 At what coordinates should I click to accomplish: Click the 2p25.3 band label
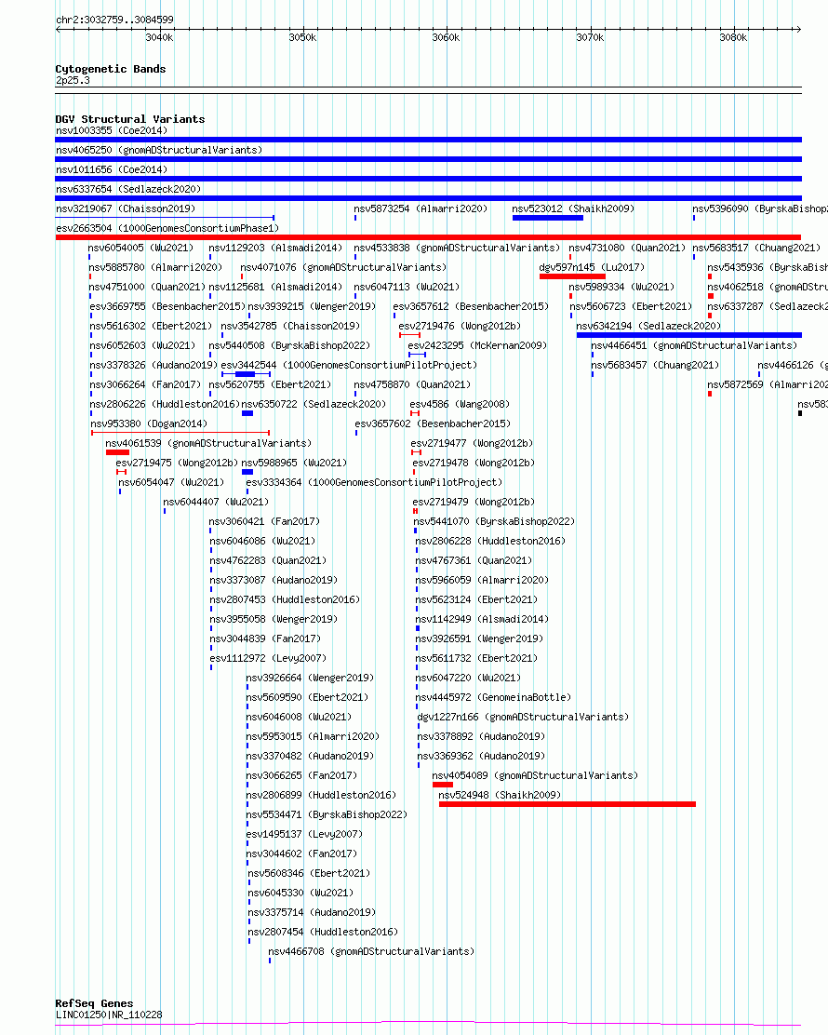[x=73, y=81]
